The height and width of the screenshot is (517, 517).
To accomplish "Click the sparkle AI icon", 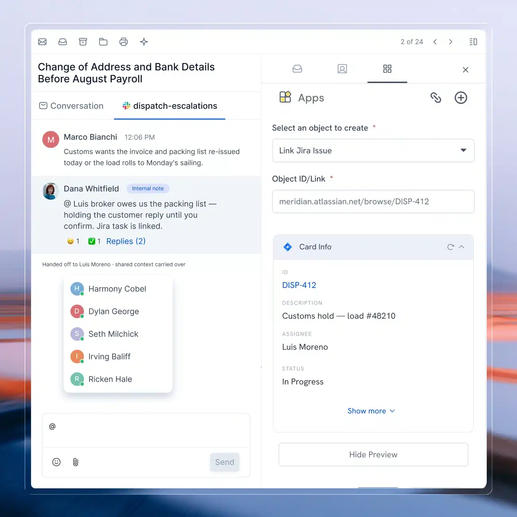I will pyautogui.click(x=144, y=42).
